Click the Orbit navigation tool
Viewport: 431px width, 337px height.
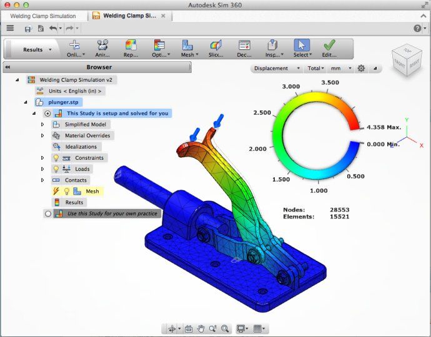[x=172, y=328]
